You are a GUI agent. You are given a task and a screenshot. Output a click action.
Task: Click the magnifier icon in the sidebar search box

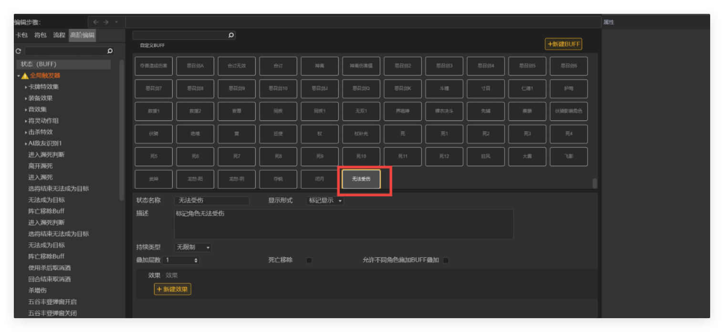110,51
